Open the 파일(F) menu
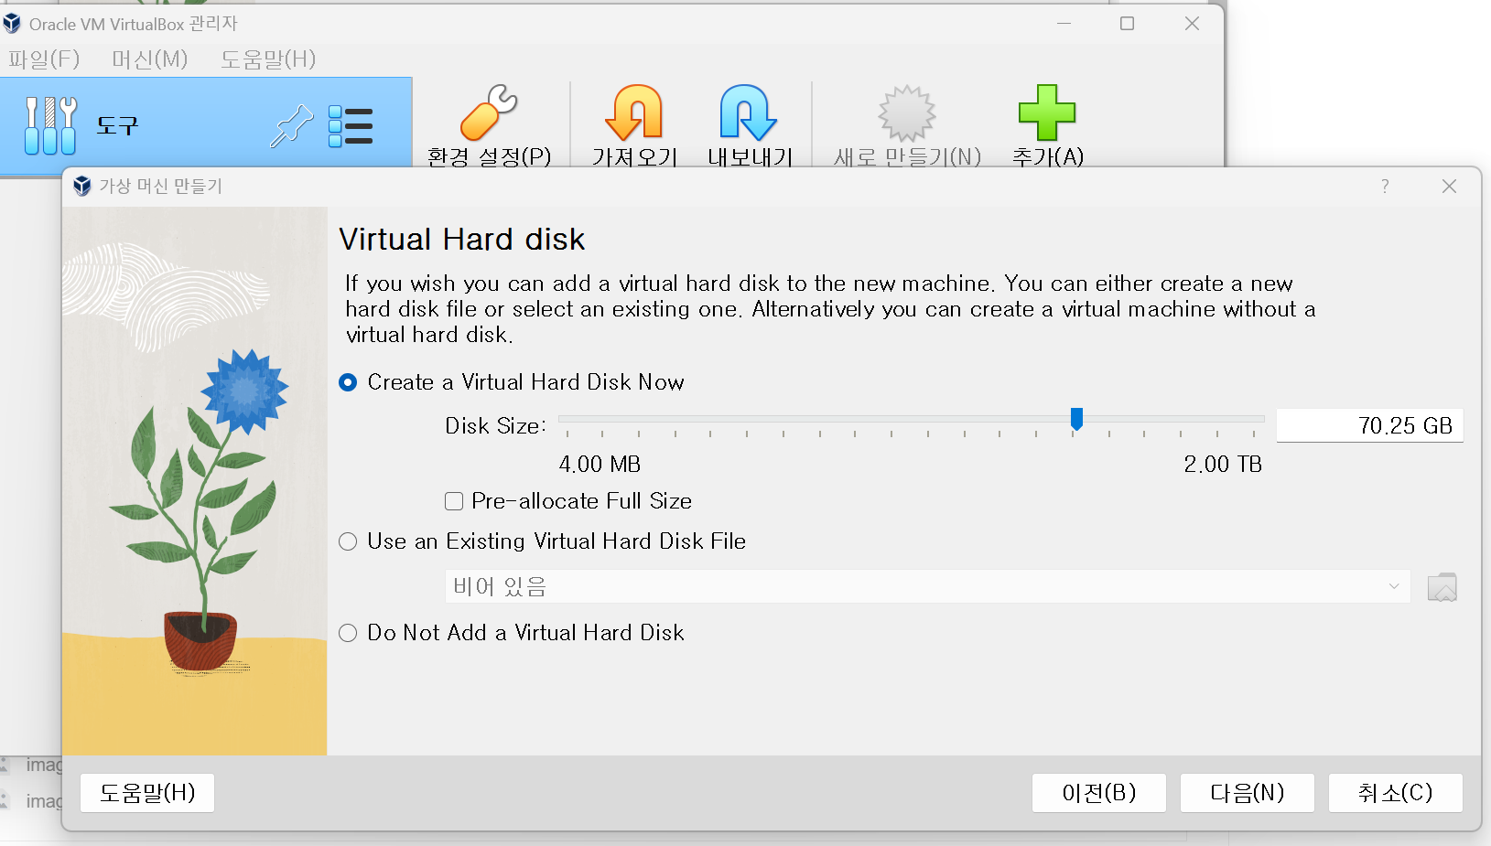 point(44,59)
